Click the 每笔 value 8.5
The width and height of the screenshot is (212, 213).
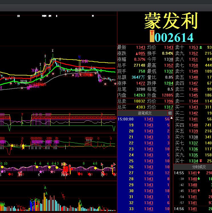coord(170,89)
